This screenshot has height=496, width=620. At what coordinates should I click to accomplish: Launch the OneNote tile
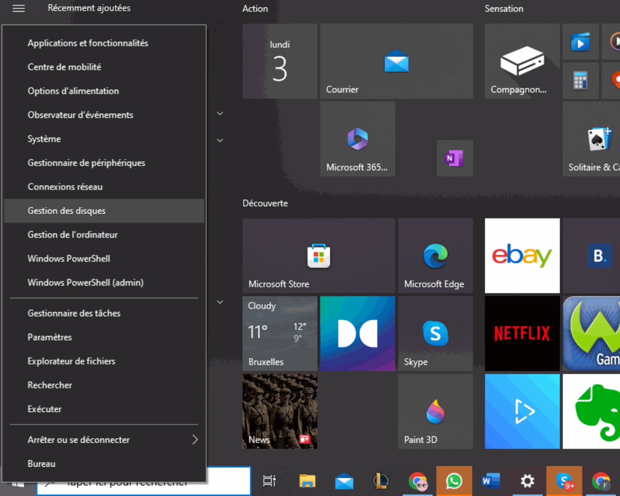tap(455, 158)
